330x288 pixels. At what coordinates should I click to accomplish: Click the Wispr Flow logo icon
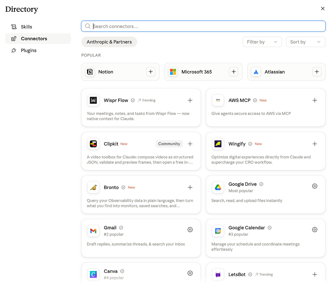[93, 100]
